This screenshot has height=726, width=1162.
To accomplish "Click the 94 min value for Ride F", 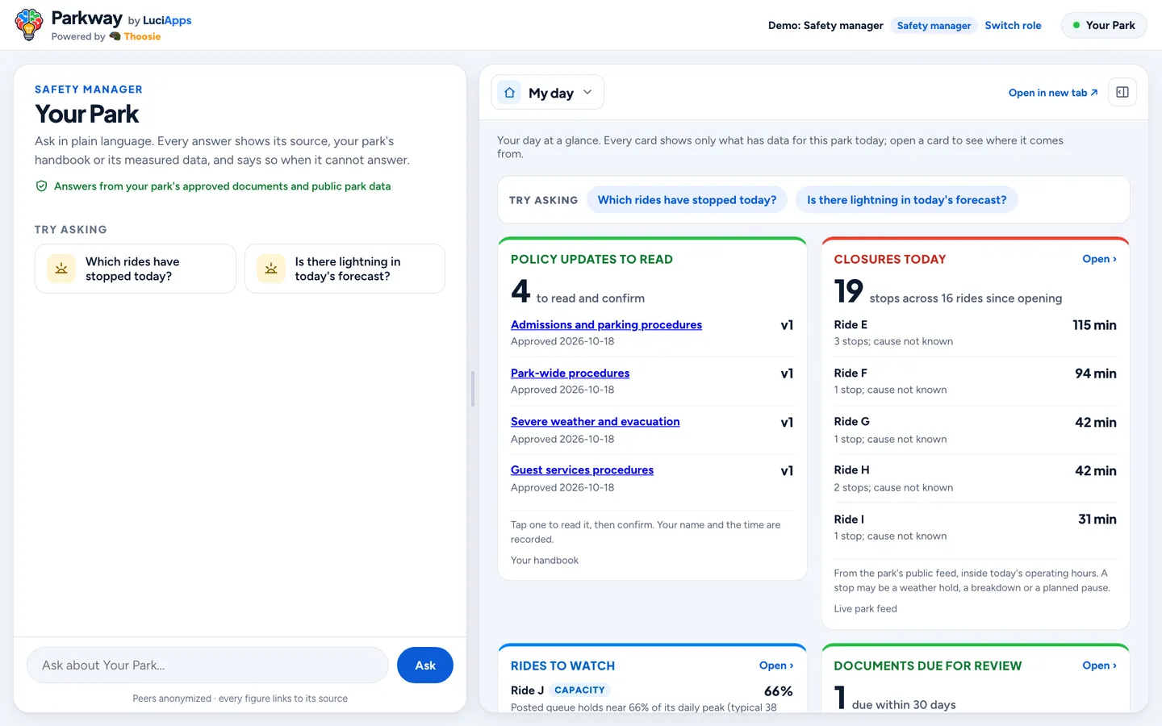I will click(1096, 373).
